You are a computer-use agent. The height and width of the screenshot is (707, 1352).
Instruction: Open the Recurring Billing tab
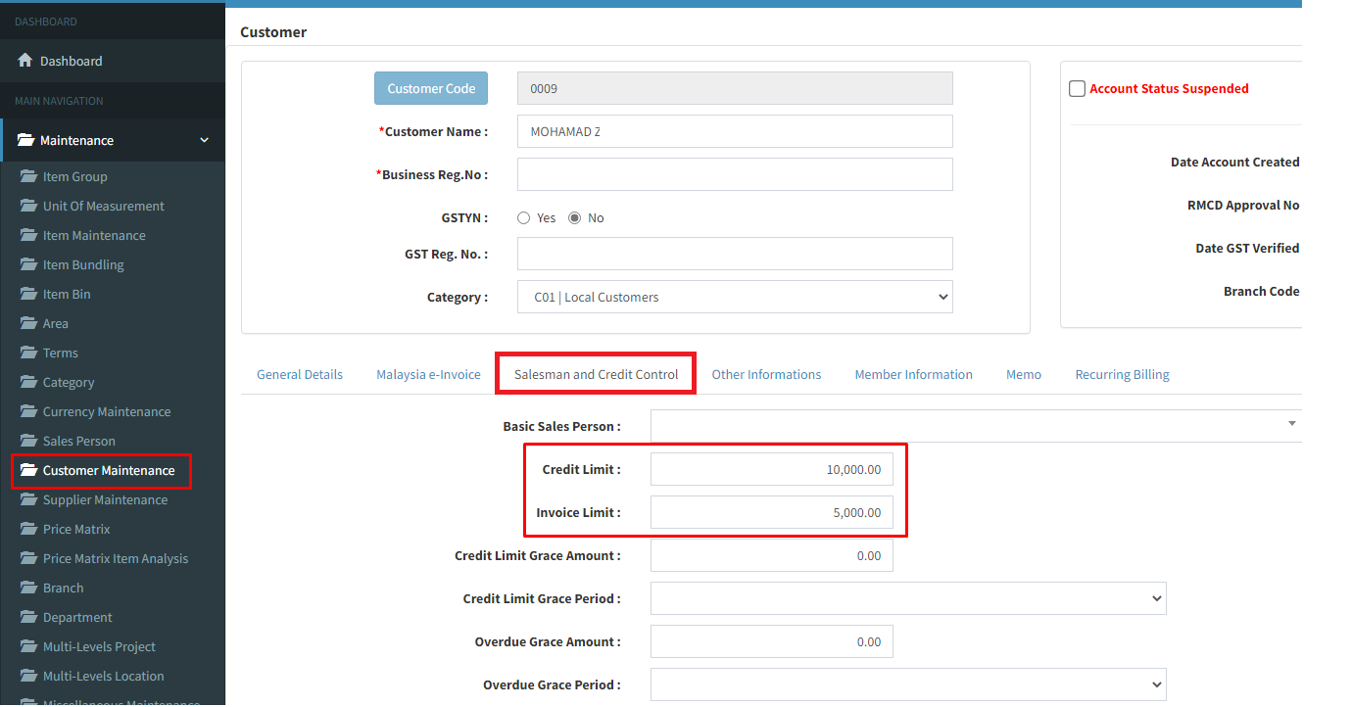(x=1122, y=374)
